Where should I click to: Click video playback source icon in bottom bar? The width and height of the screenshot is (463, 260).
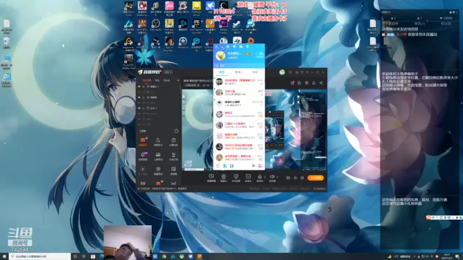(248, 177)
